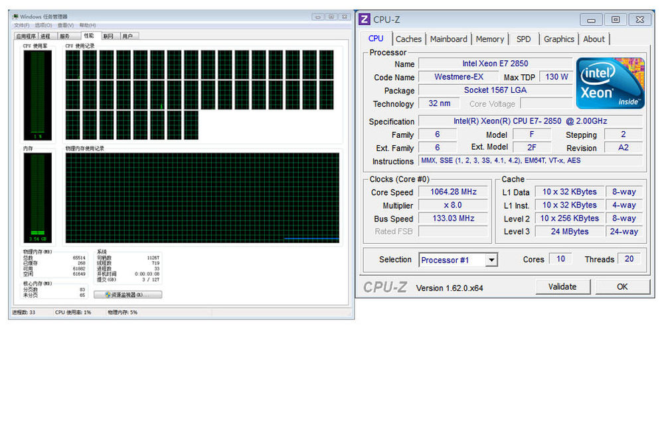Switch to the Graphics tab in CPU-Z
Viewport: 664px width, 442px height.
tap(558, 39)
